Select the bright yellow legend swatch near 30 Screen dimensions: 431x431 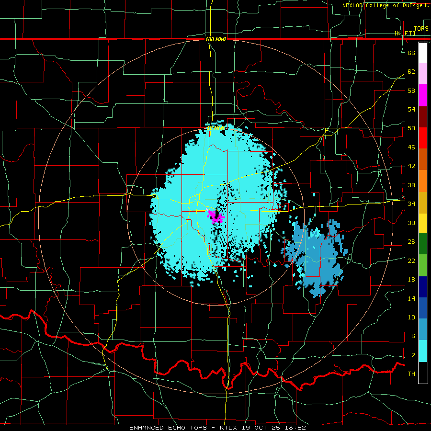(x=423, y=223)
